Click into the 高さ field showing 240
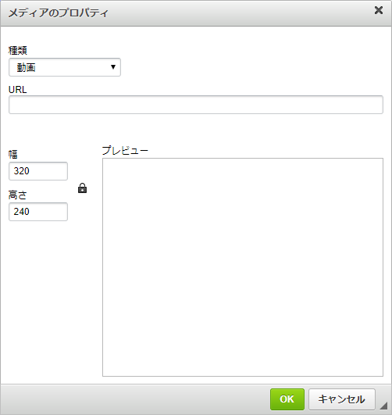This screenshot has width=392, height=415. [x=38, y=212]
